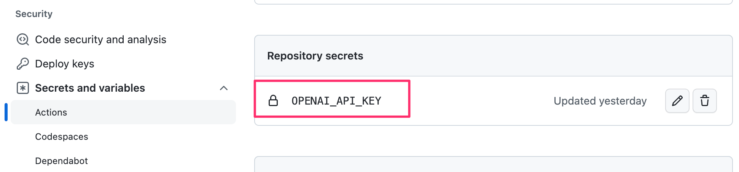Viewport: 739px width, 172px height.
Task: Click the key icon beside Deploy keys
Action: click(23, 64)
